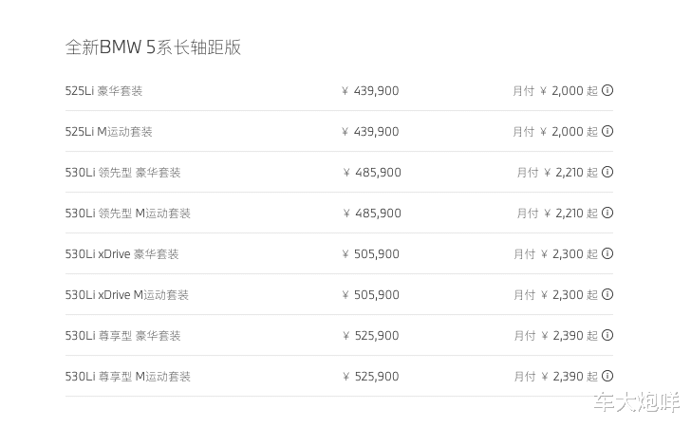The width and height of the screenshot is (691, 427).
Task: View info icon for 530Li 尊享型 豪华套装
Action: [607, 336]
